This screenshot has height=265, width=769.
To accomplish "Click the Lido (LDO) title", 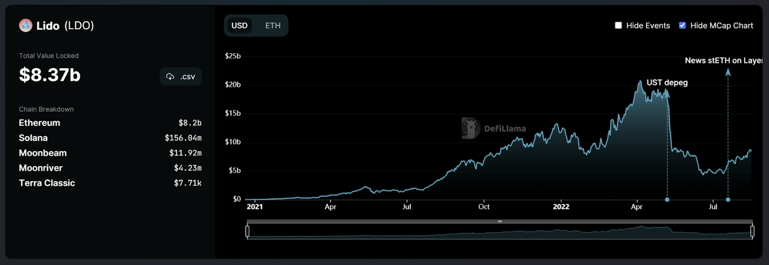I will pos(65,25).
